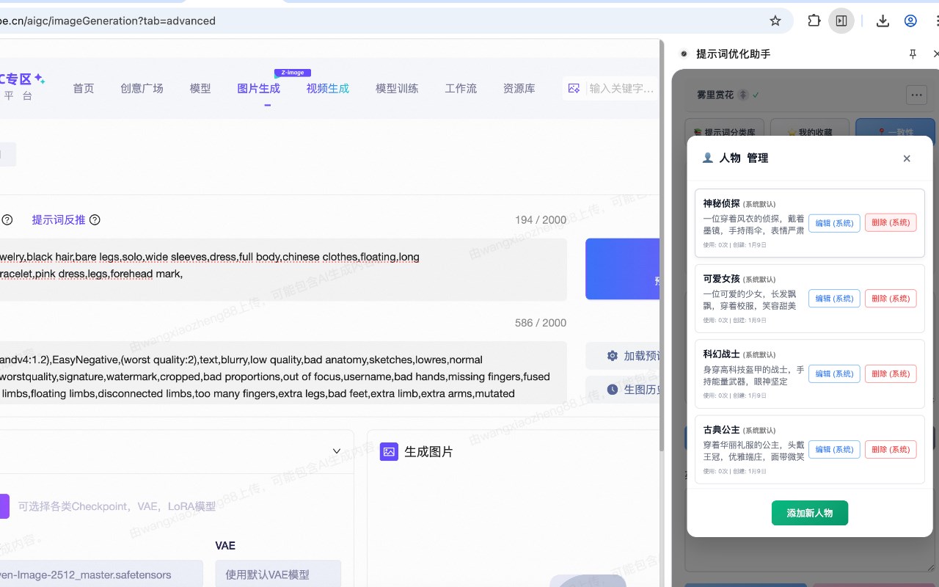This screenshot has height=587, width=939.
Task: Open the browser profile avatar icon
Action: point(910,21)
